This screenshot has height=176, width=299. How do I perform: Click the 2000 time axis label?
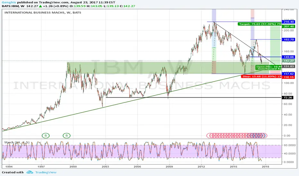(x=73, y=166)
